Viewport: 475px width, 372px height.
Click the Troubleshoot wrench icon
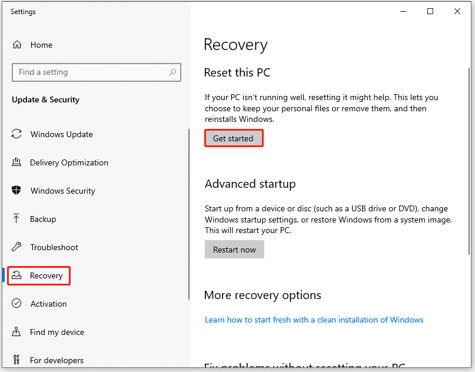[x=16, y=247]
